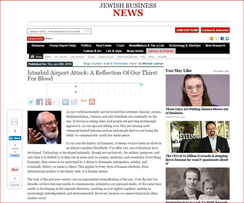Open the Opinion & Articles tab

[x=161, y=51]
